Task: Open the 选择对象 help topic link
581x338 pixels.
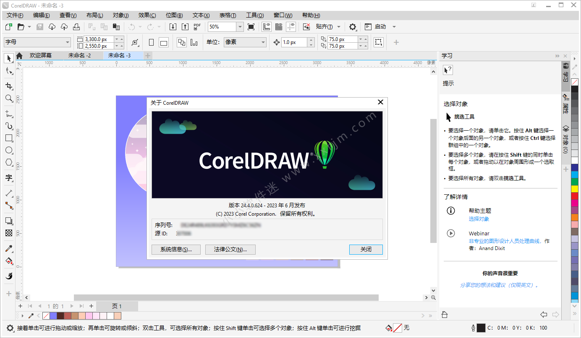Action: click(479, 219)
